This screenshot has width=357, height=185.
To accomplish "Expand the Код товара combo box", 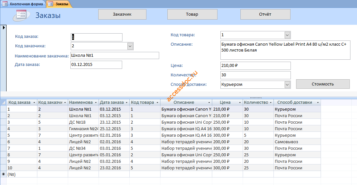I will pyautogui.click(x=287, y=35).
